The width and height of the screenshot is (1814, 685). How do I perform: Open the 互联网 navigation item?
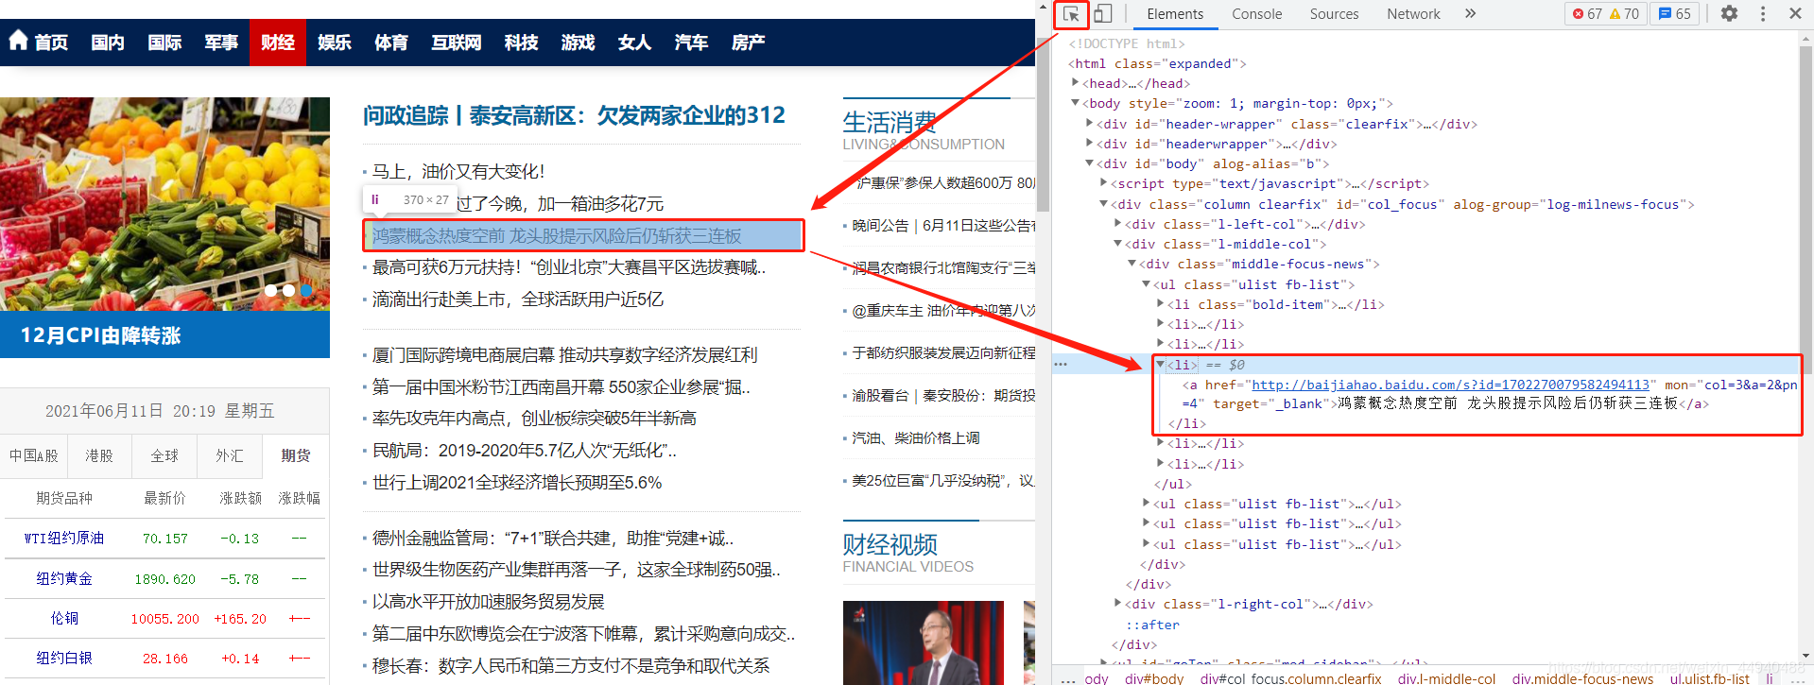[457, 43]
